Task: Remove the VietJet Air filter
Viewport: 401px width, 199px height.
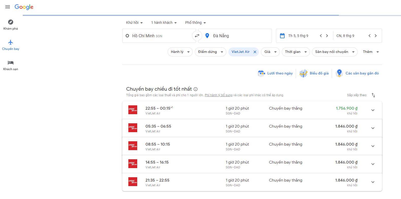Action: (255, 52)
